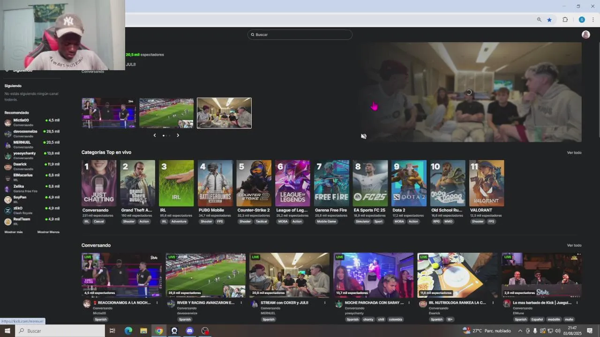Screen dimensions: 600x337
Task: Open Discord from taskbar
Action: 189,331
